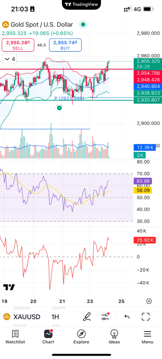Tap green price label 2,920.807
This screenshot has width=162, height=359.
[148, 100]
